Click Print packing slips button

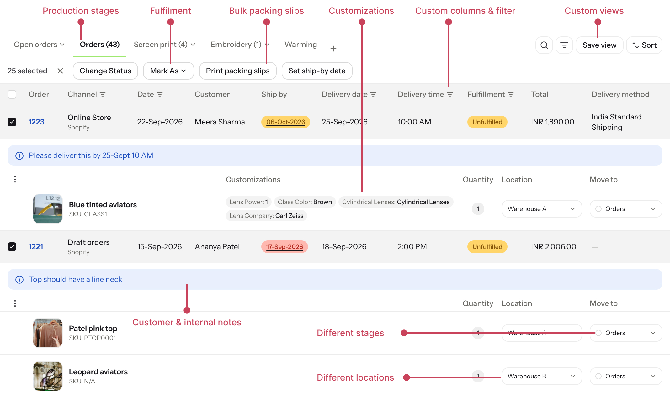click(x=238, y=71)
